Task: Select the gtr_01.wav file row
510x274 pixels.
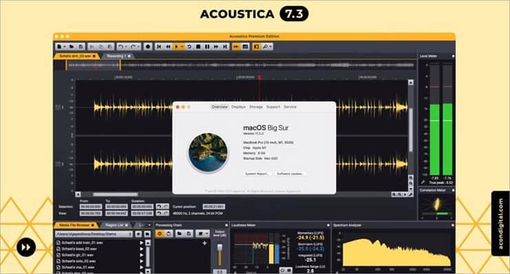Action: [99, 255]
